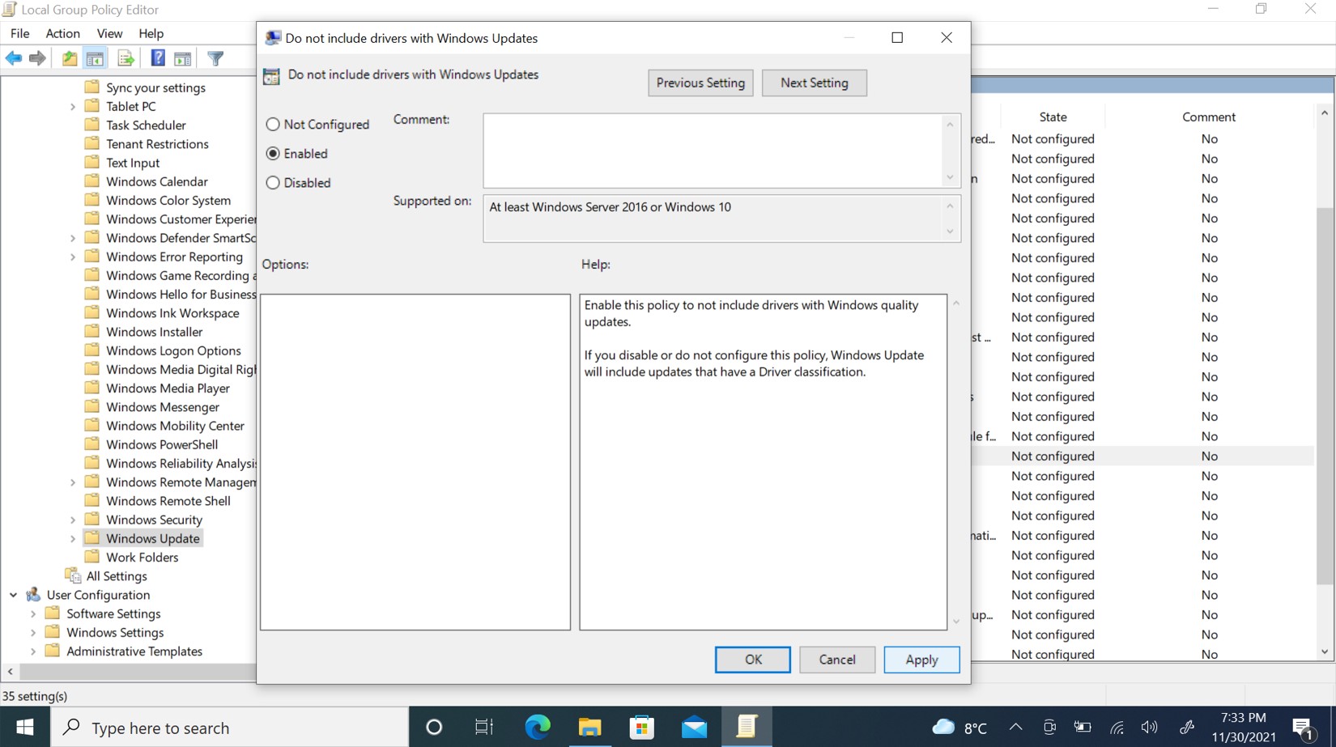Toggle the Show/Hide Action Pane icon

(183, 58)
